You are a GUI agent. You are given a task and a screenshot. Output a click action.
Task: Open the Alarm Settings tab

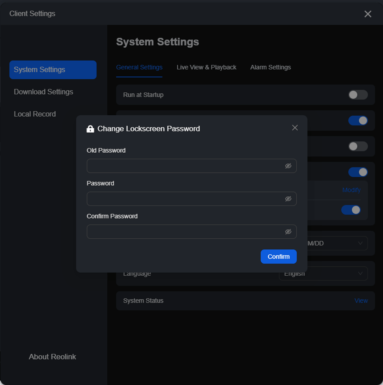point(270,67)
